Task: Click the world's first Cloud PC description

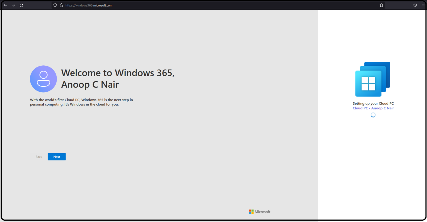Action: pyautogui.click(x=81, y=102)
